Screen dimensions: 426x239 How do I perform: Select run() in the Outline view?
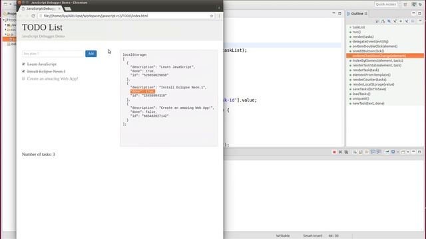357,32
